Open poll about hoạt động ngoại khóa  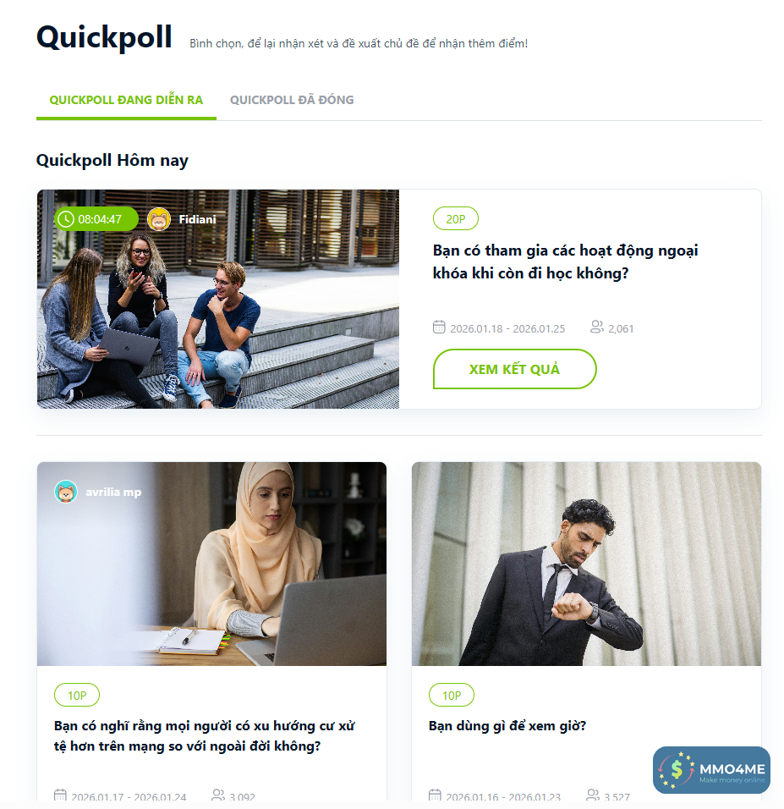(565, 261)
